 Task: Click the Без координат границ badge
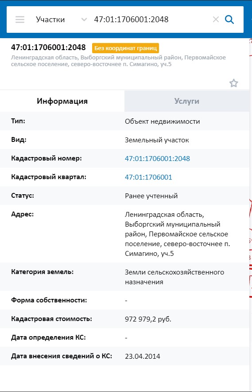tap(125, 48)
